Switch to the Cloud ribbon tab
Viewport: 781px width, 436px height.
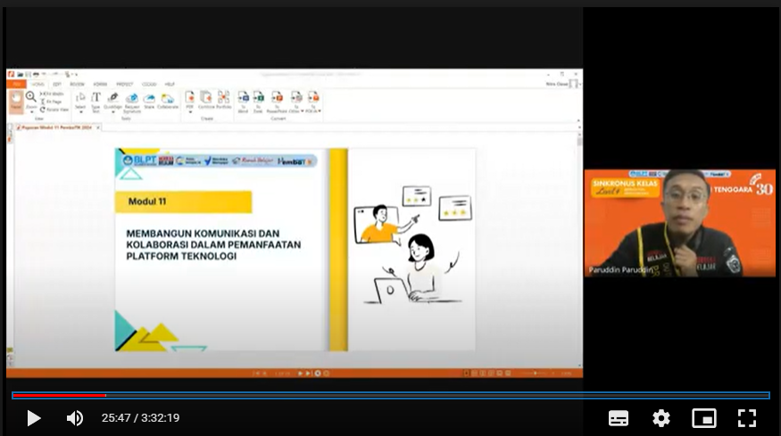pyautogui.click(x=149, y=84)
